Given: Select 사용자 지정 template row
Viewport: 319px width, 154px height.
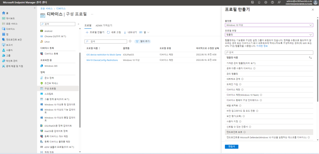Looking at the screenshot, I should tap(269, 121).
